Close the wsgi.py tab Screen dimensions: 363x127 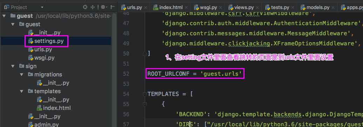[221, 8]
